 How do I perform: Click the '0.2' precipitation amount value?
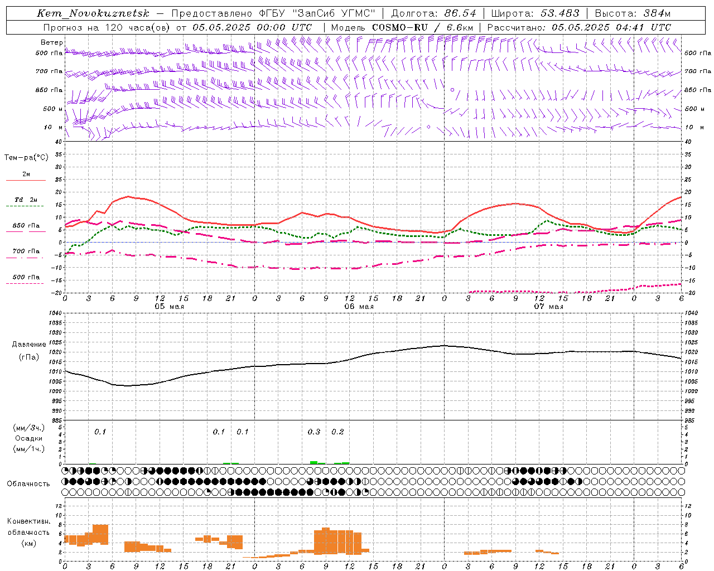pos(338,432)
